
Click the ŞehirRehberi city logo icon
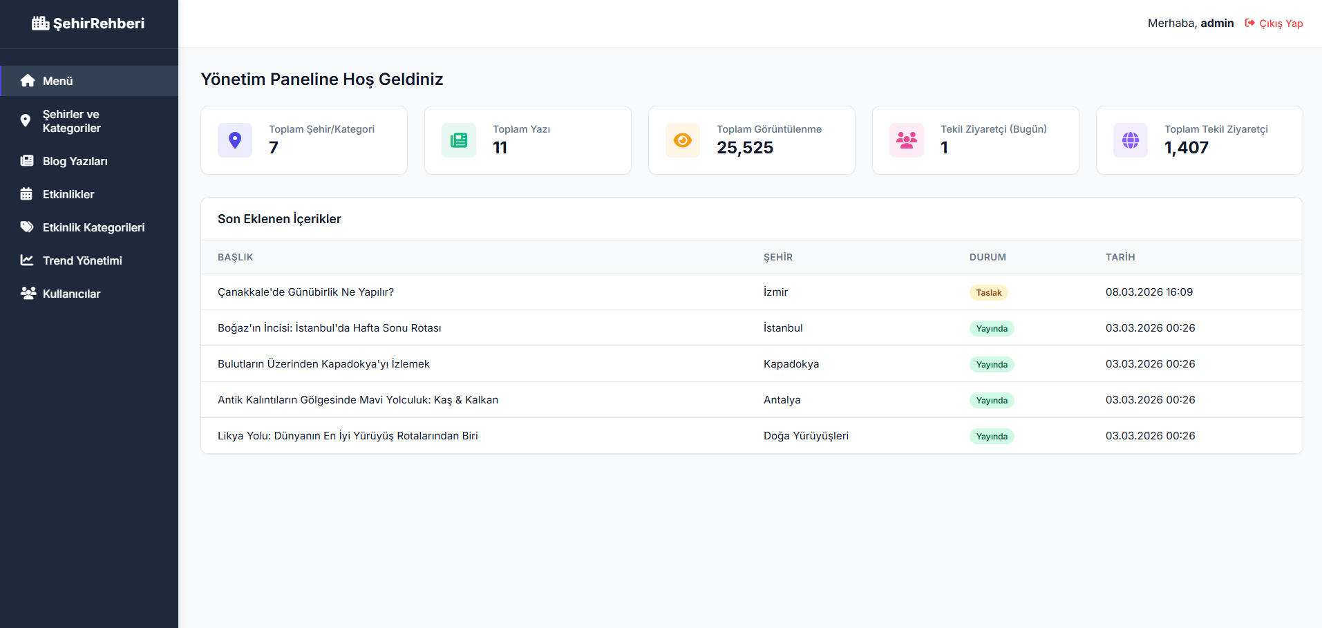(40, 23)
